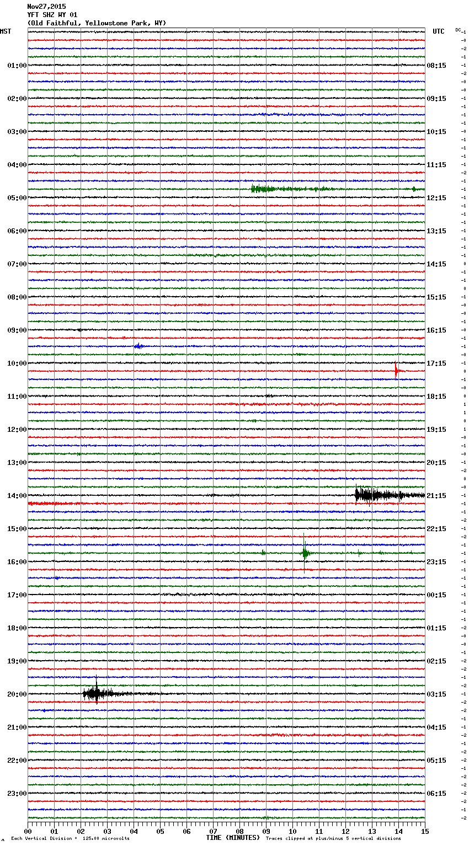
Task: Select the "12:15" UTC time label
Action: pyautogui.click(x=436, y=198)
